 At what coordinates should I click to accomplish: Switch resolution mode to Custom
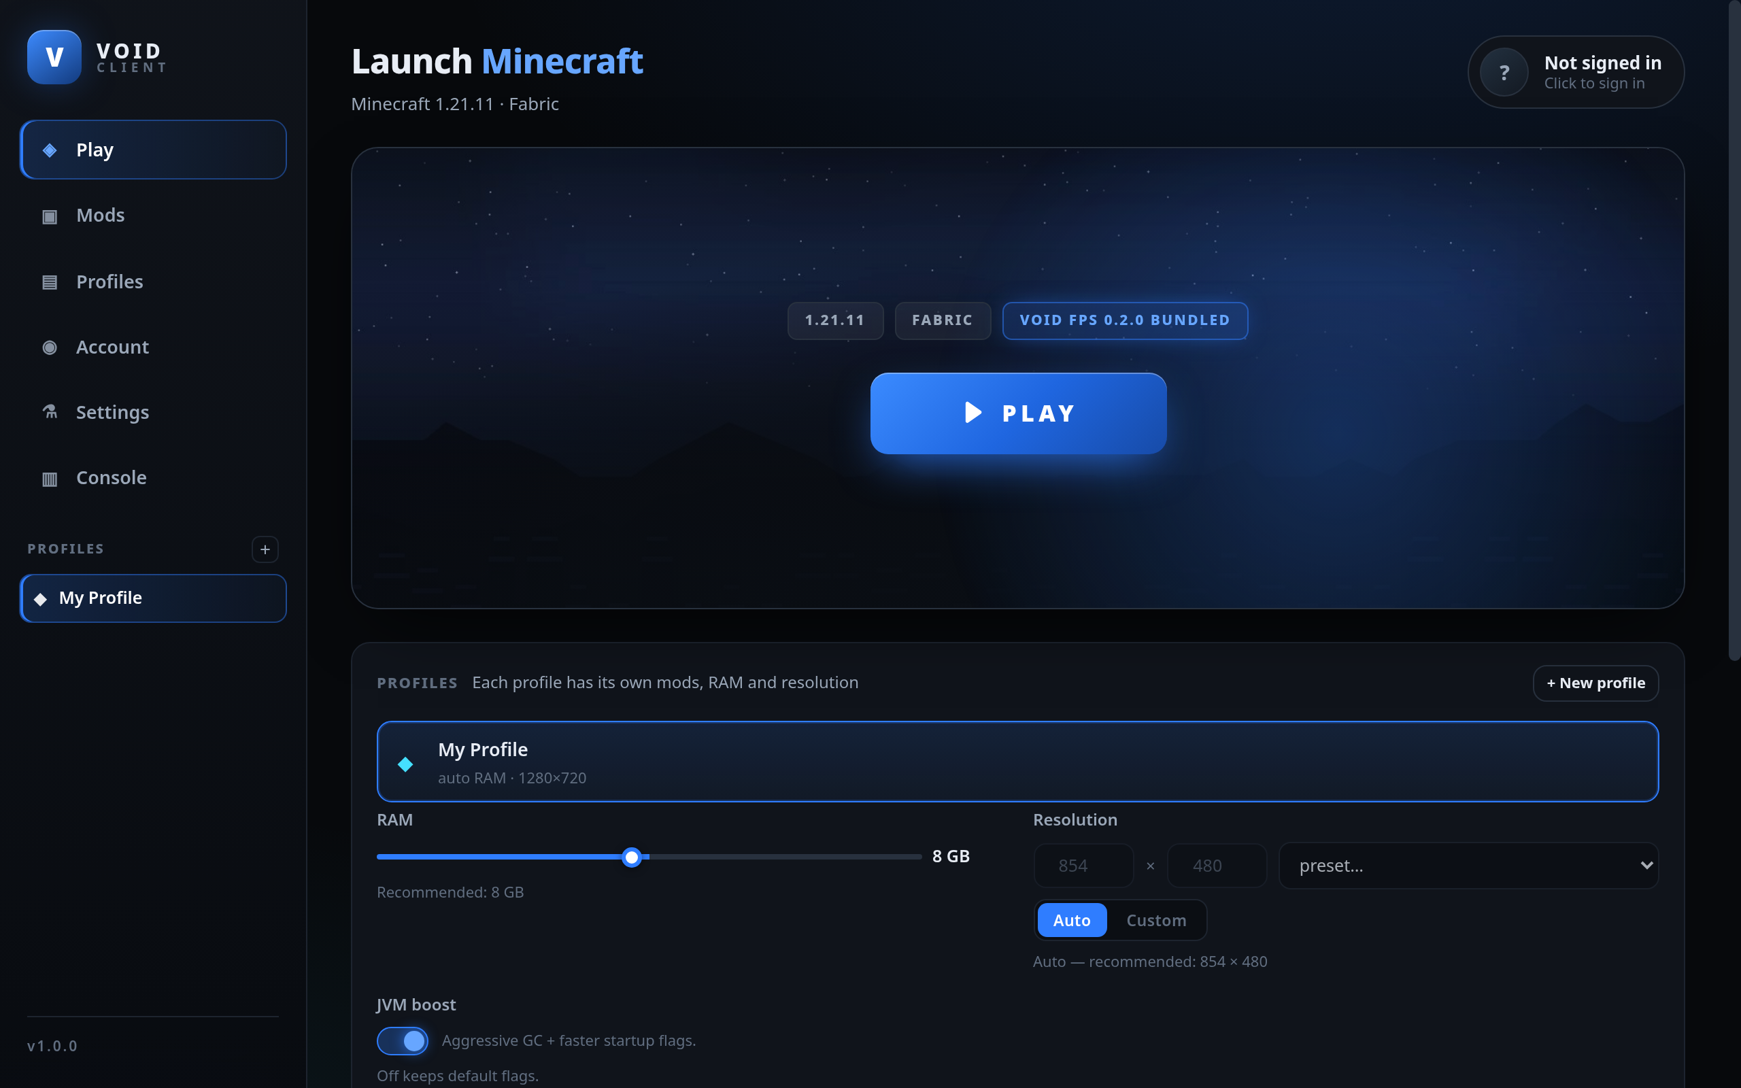(1156, 919)
